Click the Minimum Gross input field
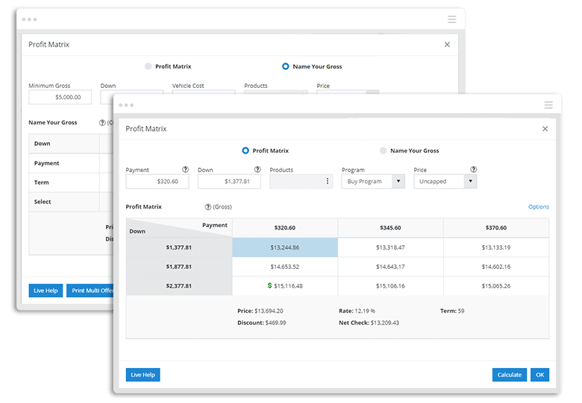Screen dimensions: 582x403 (60, 98)
